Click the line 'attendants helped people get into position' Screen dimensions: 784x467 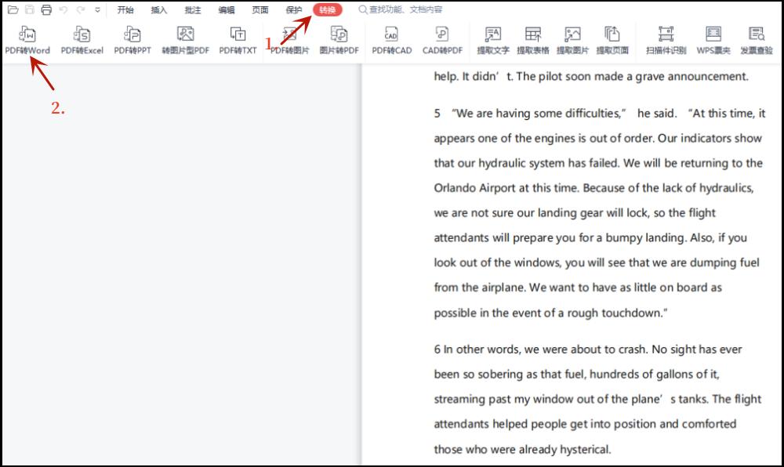[585, 424]
